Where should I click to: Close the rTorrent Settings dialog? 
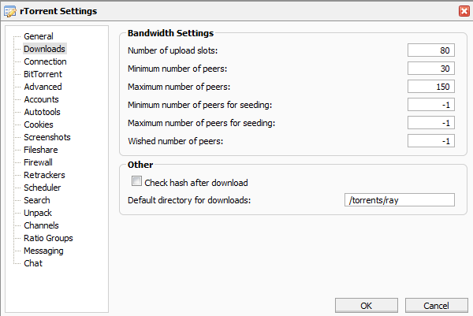463,11
